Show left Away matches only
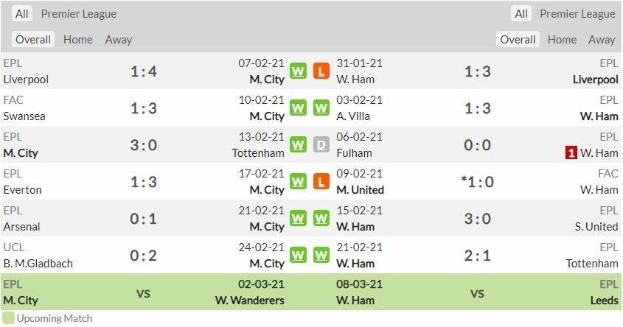 click(118, 40)
